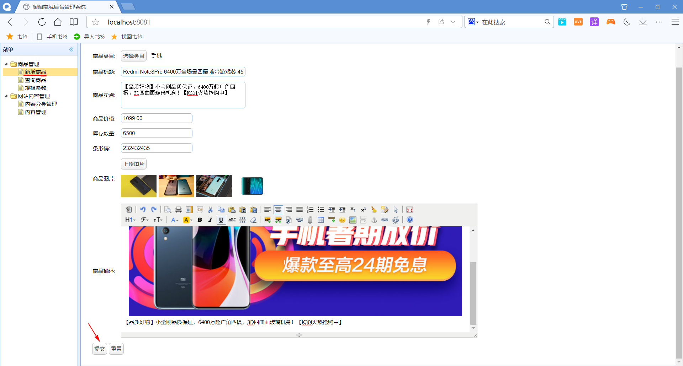The image size is (683, 366).
Task: Insert single image into description
Action: [267, 220]
